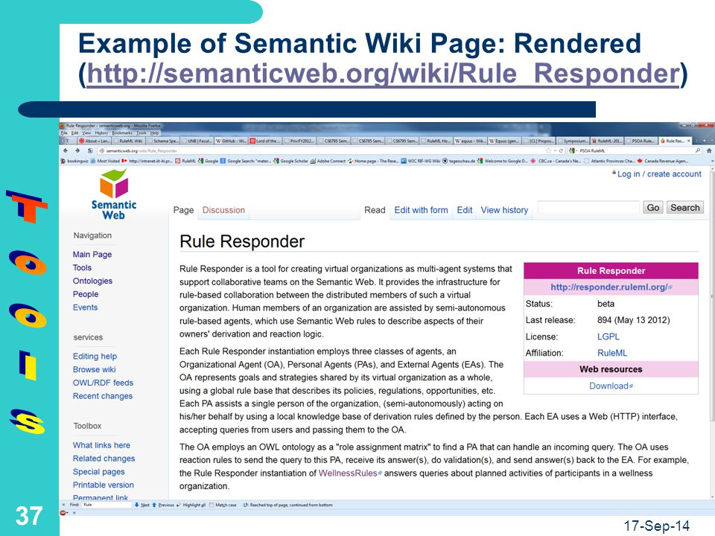
Task: Switch to the RuleML Wiki browser tab
Action: pyautogui.click(x=128, y=141)
